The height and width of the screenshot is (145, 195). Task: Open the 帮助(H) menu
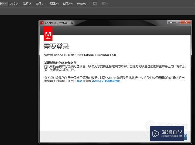tap(81, 4)
